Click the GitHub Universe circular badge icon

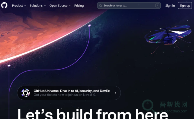click(26, 93)
